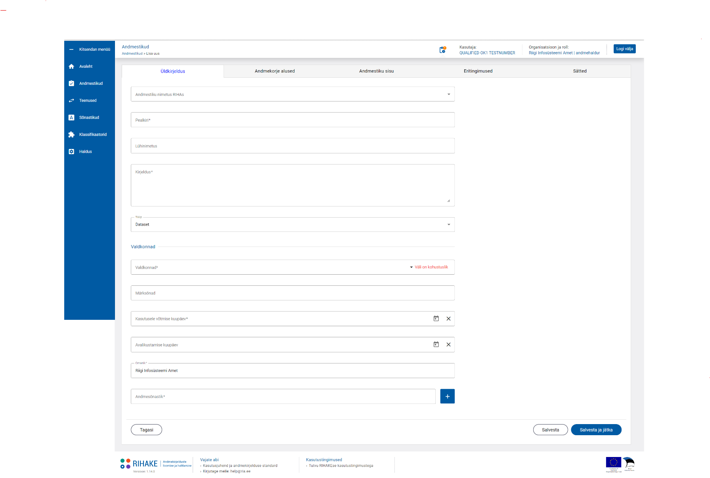
Task: Open the Tüüp dropdown showing Dataset
Action: tap(449, 225)
